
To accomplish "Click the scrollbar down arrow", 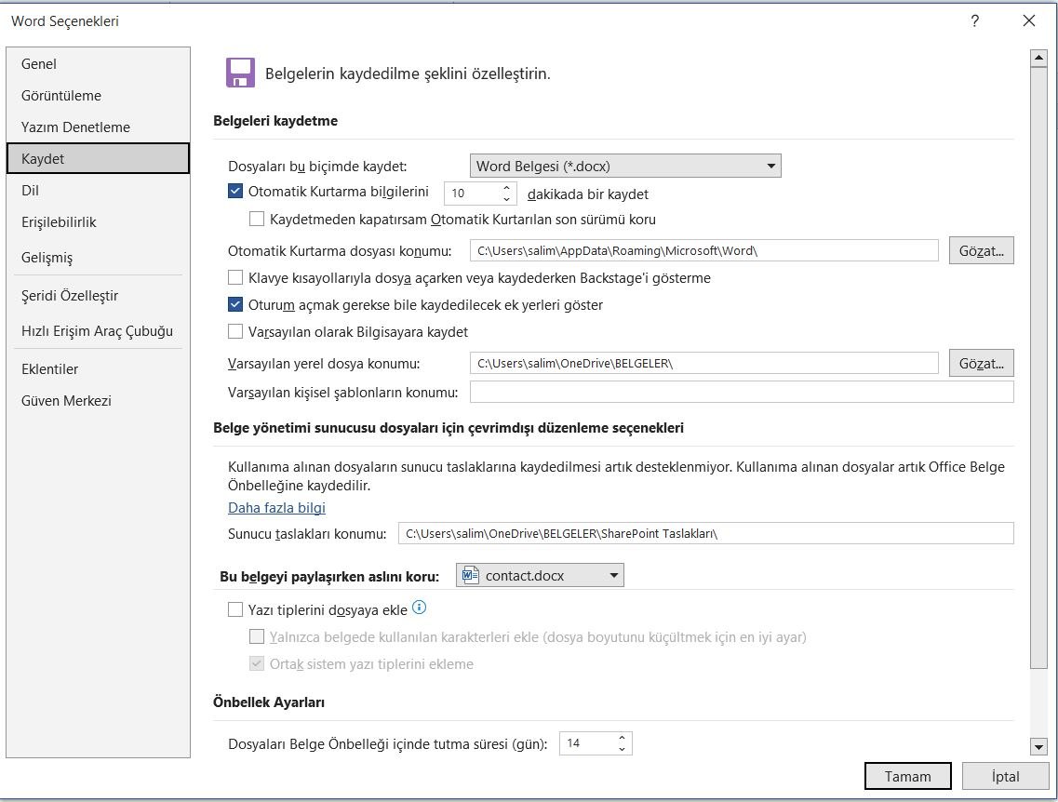I will tap(1038, 745).
